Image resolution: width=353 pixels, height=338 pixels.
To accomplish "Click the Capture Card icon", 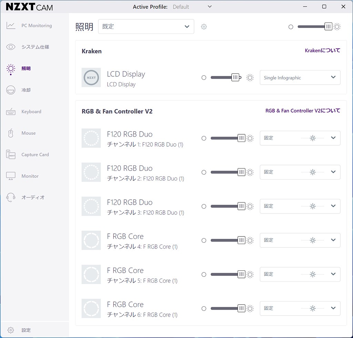I will point(11,155).
